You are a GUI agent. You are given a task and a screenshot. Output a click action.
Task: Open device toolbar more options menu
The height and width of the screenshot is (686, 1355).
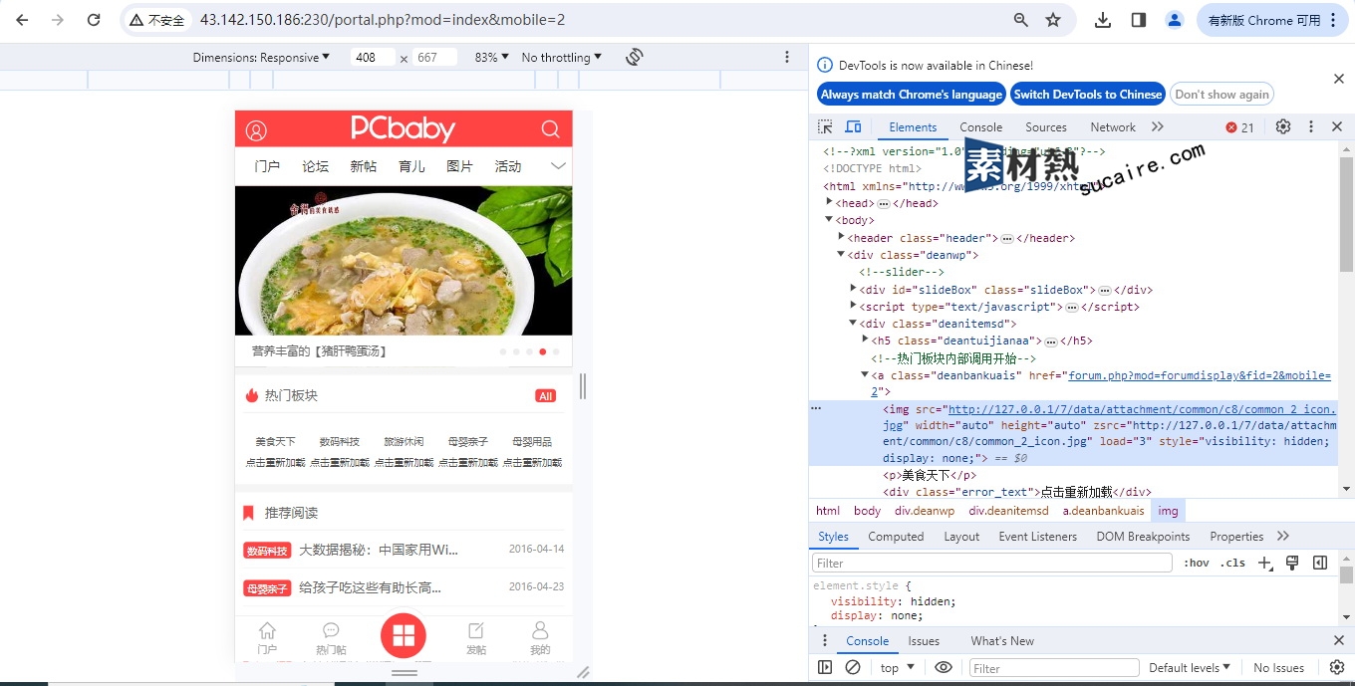[x=787, y=57]
